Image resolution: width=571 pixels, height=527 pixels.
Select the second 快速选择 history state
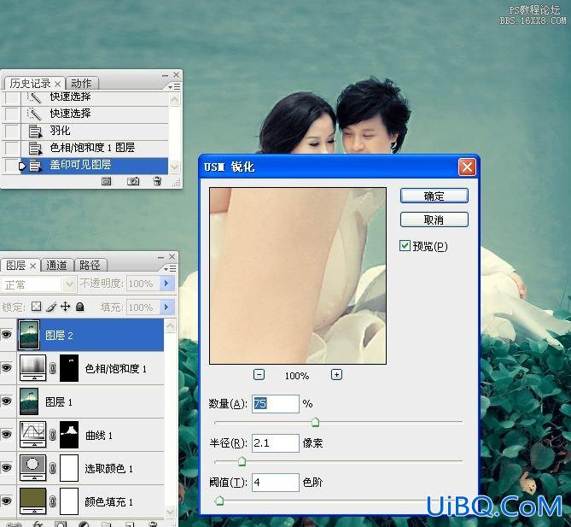coord(95,114)
